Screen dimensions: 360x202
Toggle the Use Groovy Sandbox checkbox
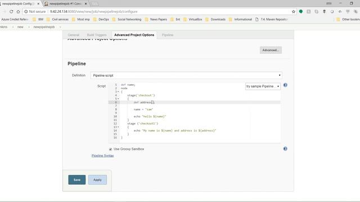(x=110, y=149)
